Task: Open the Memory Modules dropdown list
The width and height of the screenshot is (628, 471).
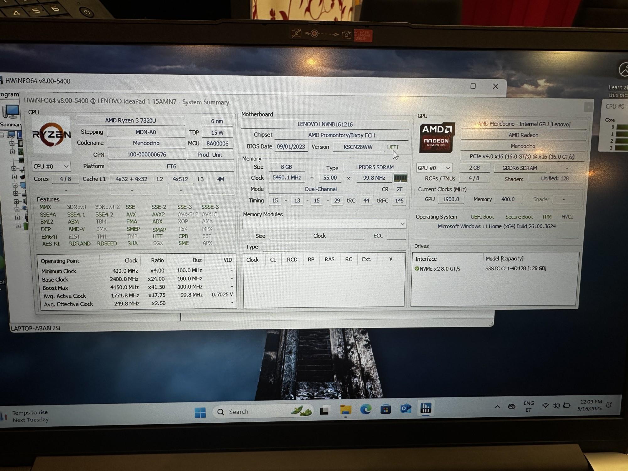Action: tap(324, 224)
